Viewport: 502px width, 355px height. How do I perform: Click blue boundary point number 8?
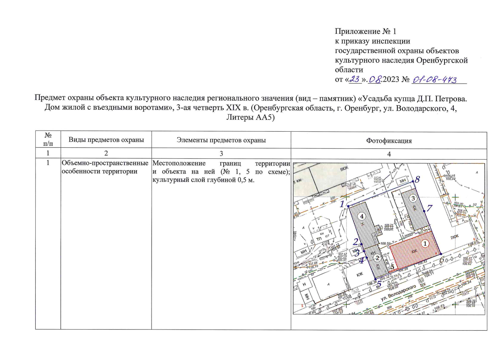pos(417,179)
